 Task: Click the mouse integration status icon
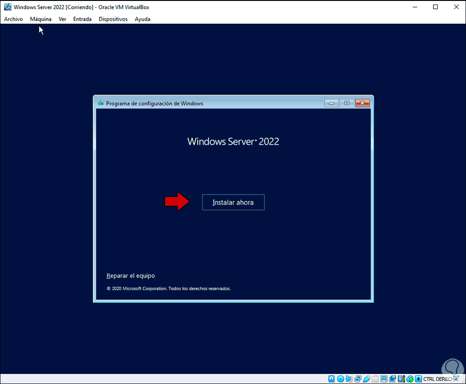(x=410, y=379)
